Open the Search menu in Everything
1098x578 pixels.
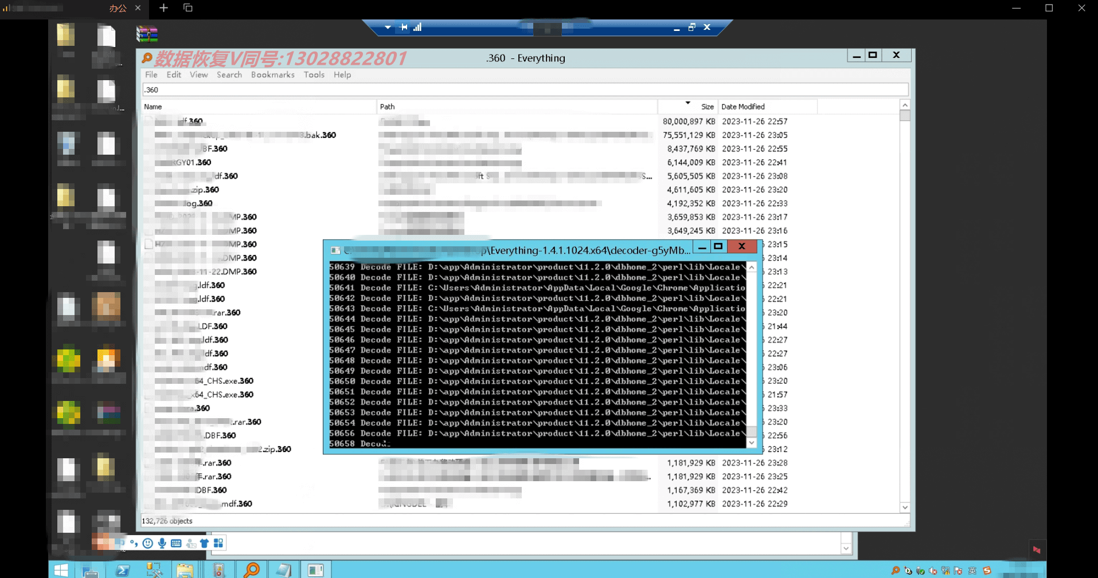pyautogui.click(x=229, y=75)
